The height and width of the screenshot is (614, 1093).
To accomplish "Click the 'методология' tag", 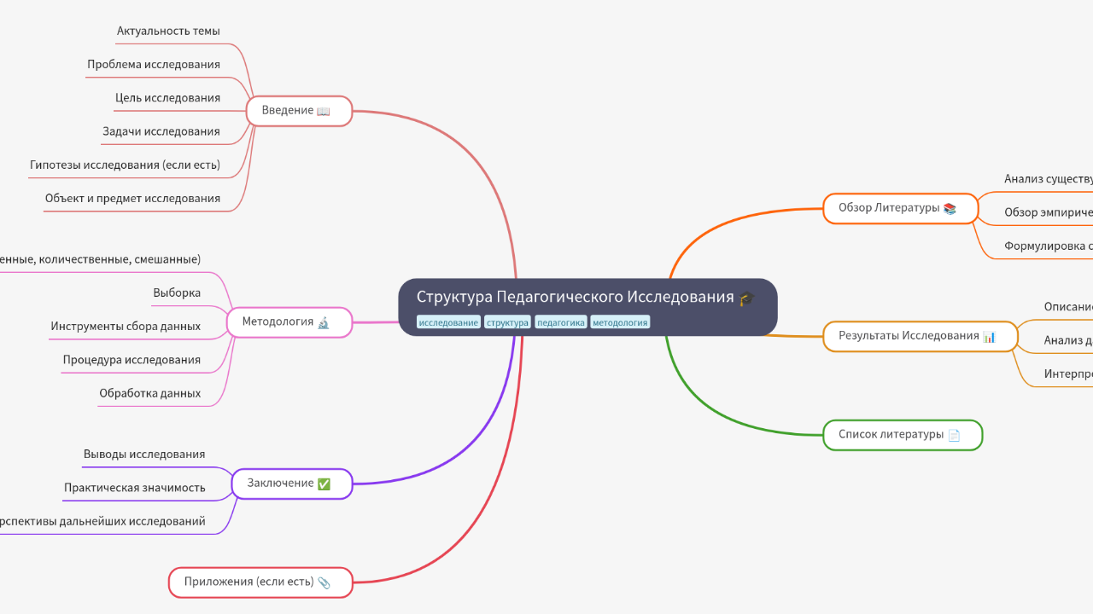I will pyautogui.click(x=620, y=322).
